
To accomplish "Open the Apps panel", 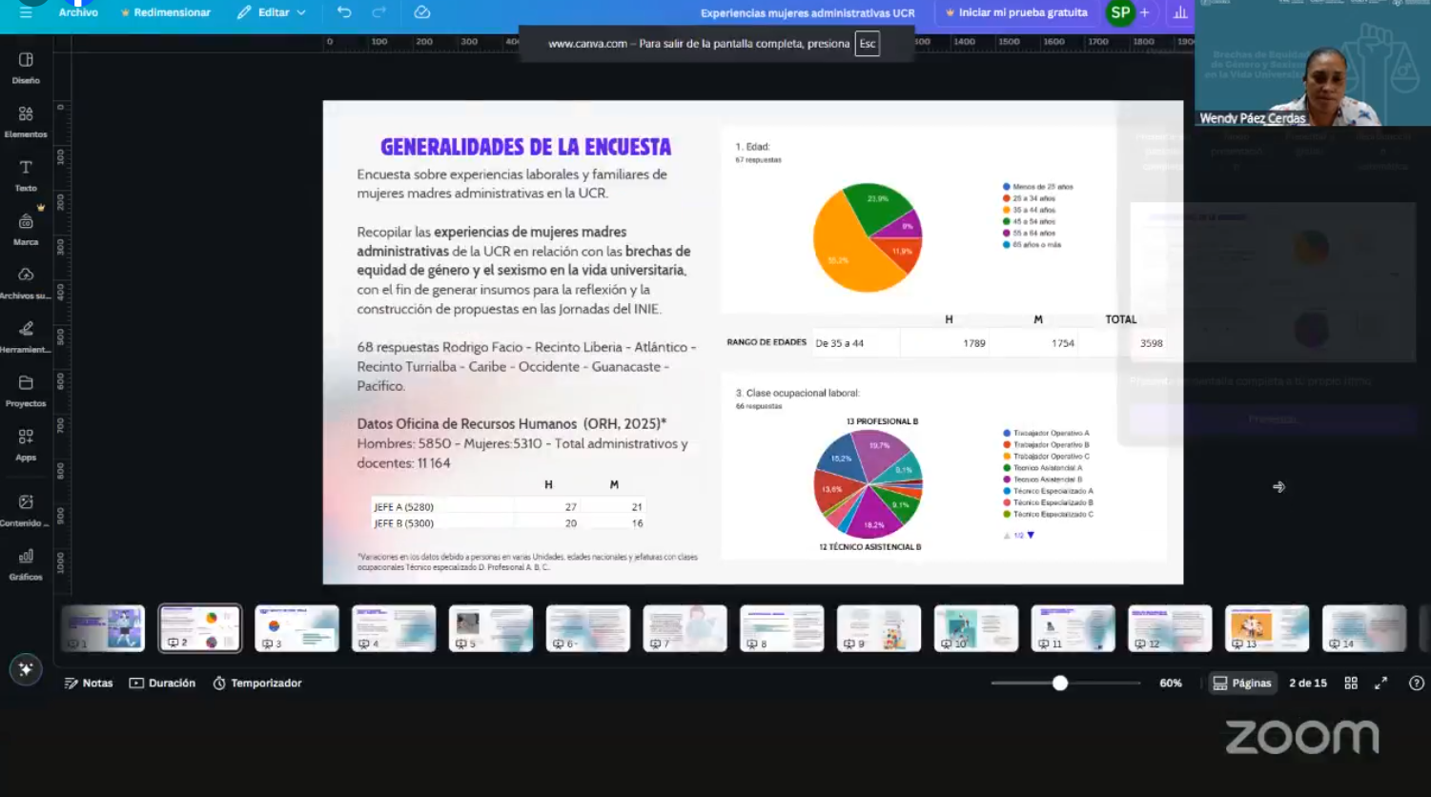I will (x=26, y=444).
